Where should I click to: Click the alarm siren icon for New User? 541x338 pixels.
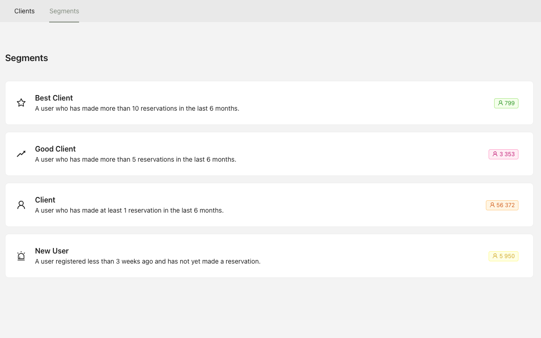pyautogui.click(x=21, y=256)
